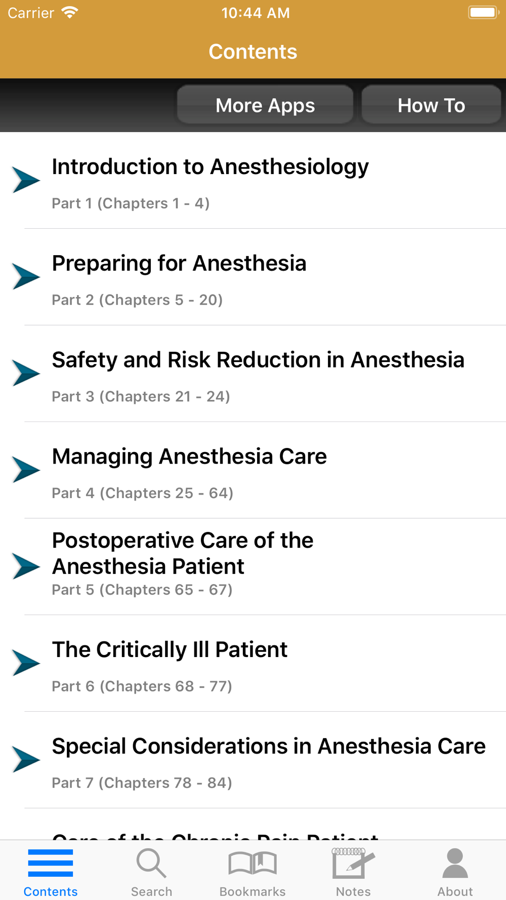Screen dimensions: 506x900
Task: Open the Bookmarks book icon
Action: (252, 864)
